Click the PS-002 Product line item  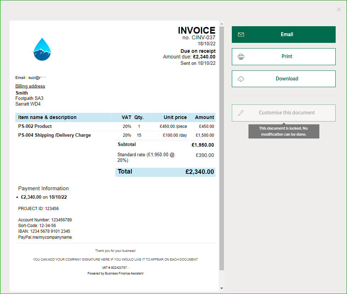point(35,126)
